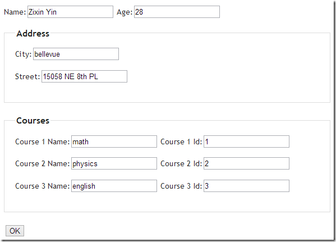Click the Course 2 Id label
The height and width of the screenshot is (242, 336).
coord(181,164)
